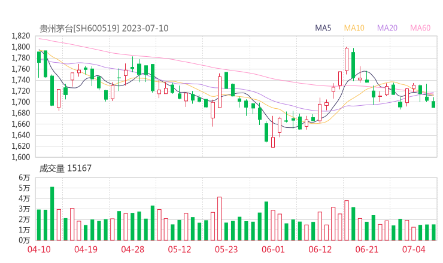This screenshot has height=263, width=443.
Task: Click the MA20 legend label
Action: point(387,28)
